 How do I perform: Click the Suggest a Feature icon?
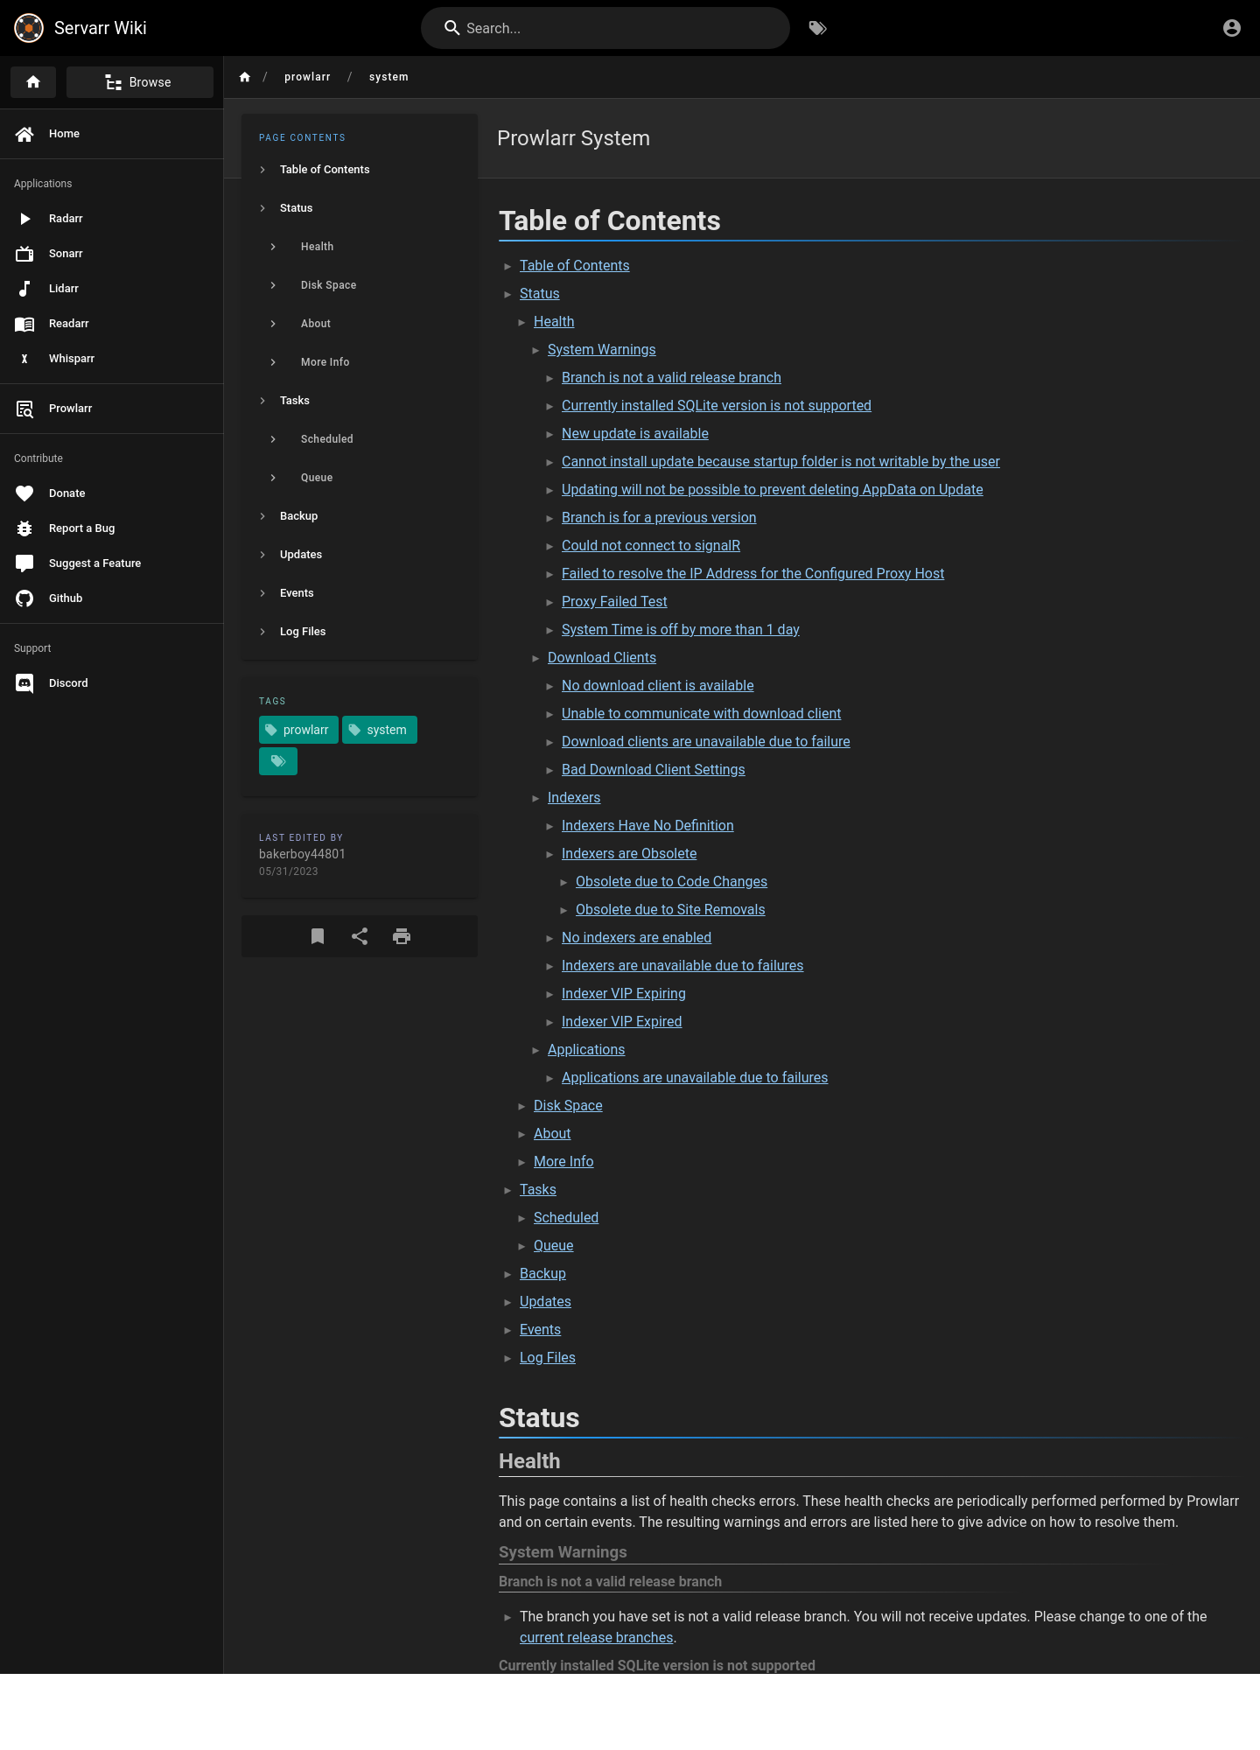(x=24, y=563)
